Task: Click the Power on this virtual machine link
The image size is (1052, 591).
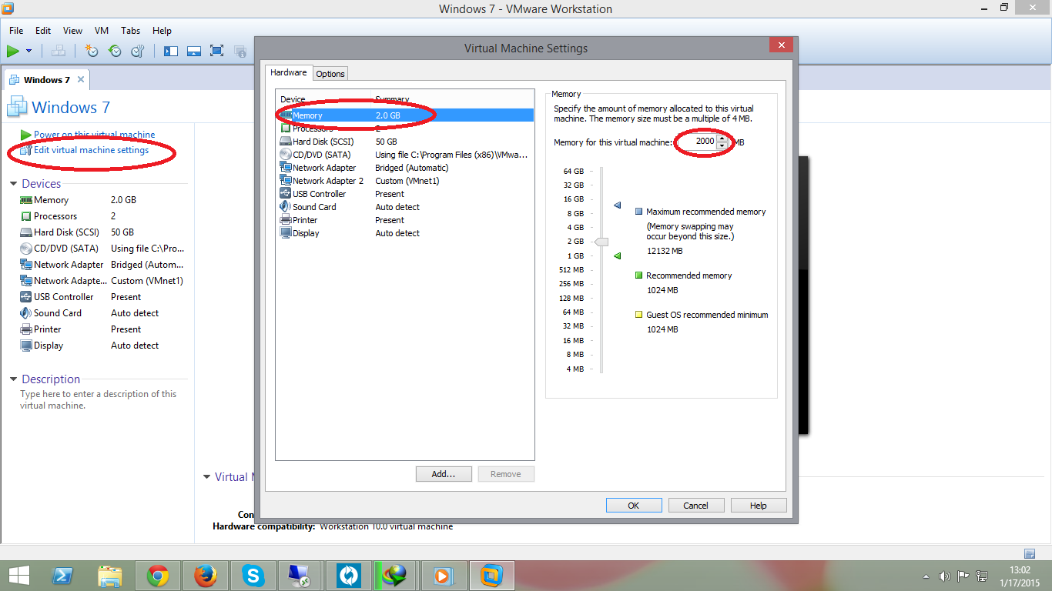Action: (94, 135)
